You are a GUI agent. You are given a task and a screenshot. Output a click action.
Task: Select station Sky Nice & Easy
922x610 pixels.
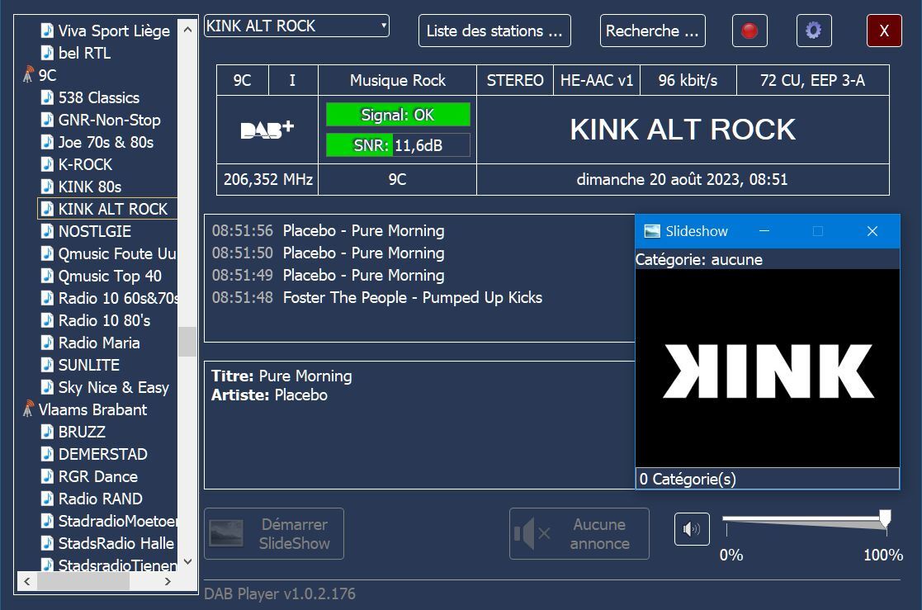(113, 388)
